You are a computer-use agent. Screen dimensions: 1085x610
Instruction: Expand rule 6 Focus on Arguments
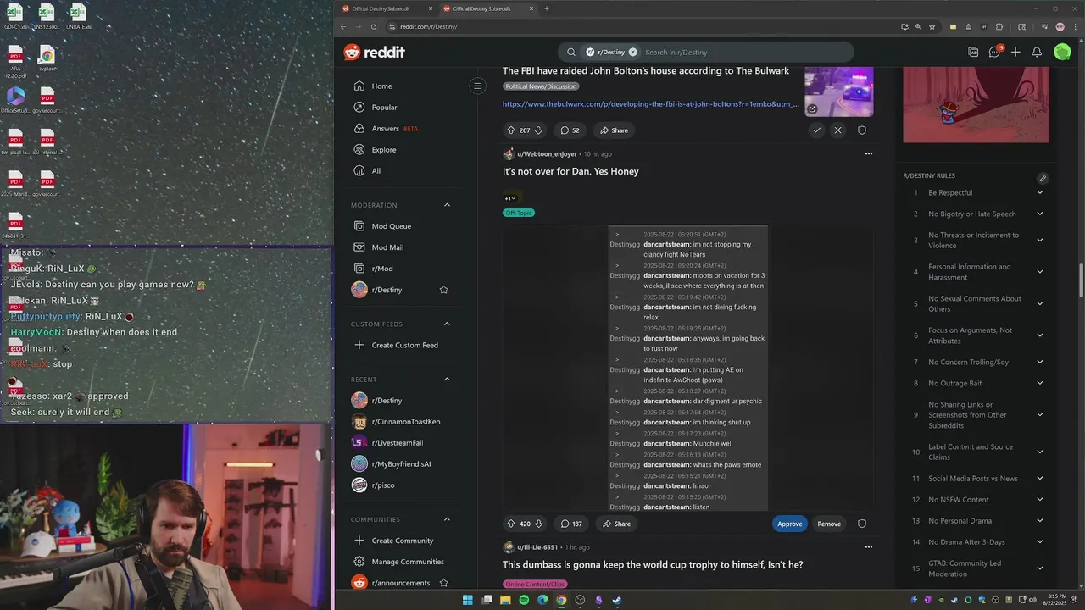(x=1039, y=335)
